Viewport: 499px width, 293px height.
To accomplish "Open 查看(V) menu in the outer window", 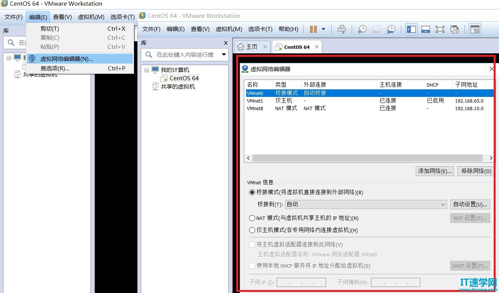I will click(x=62, y=17).
